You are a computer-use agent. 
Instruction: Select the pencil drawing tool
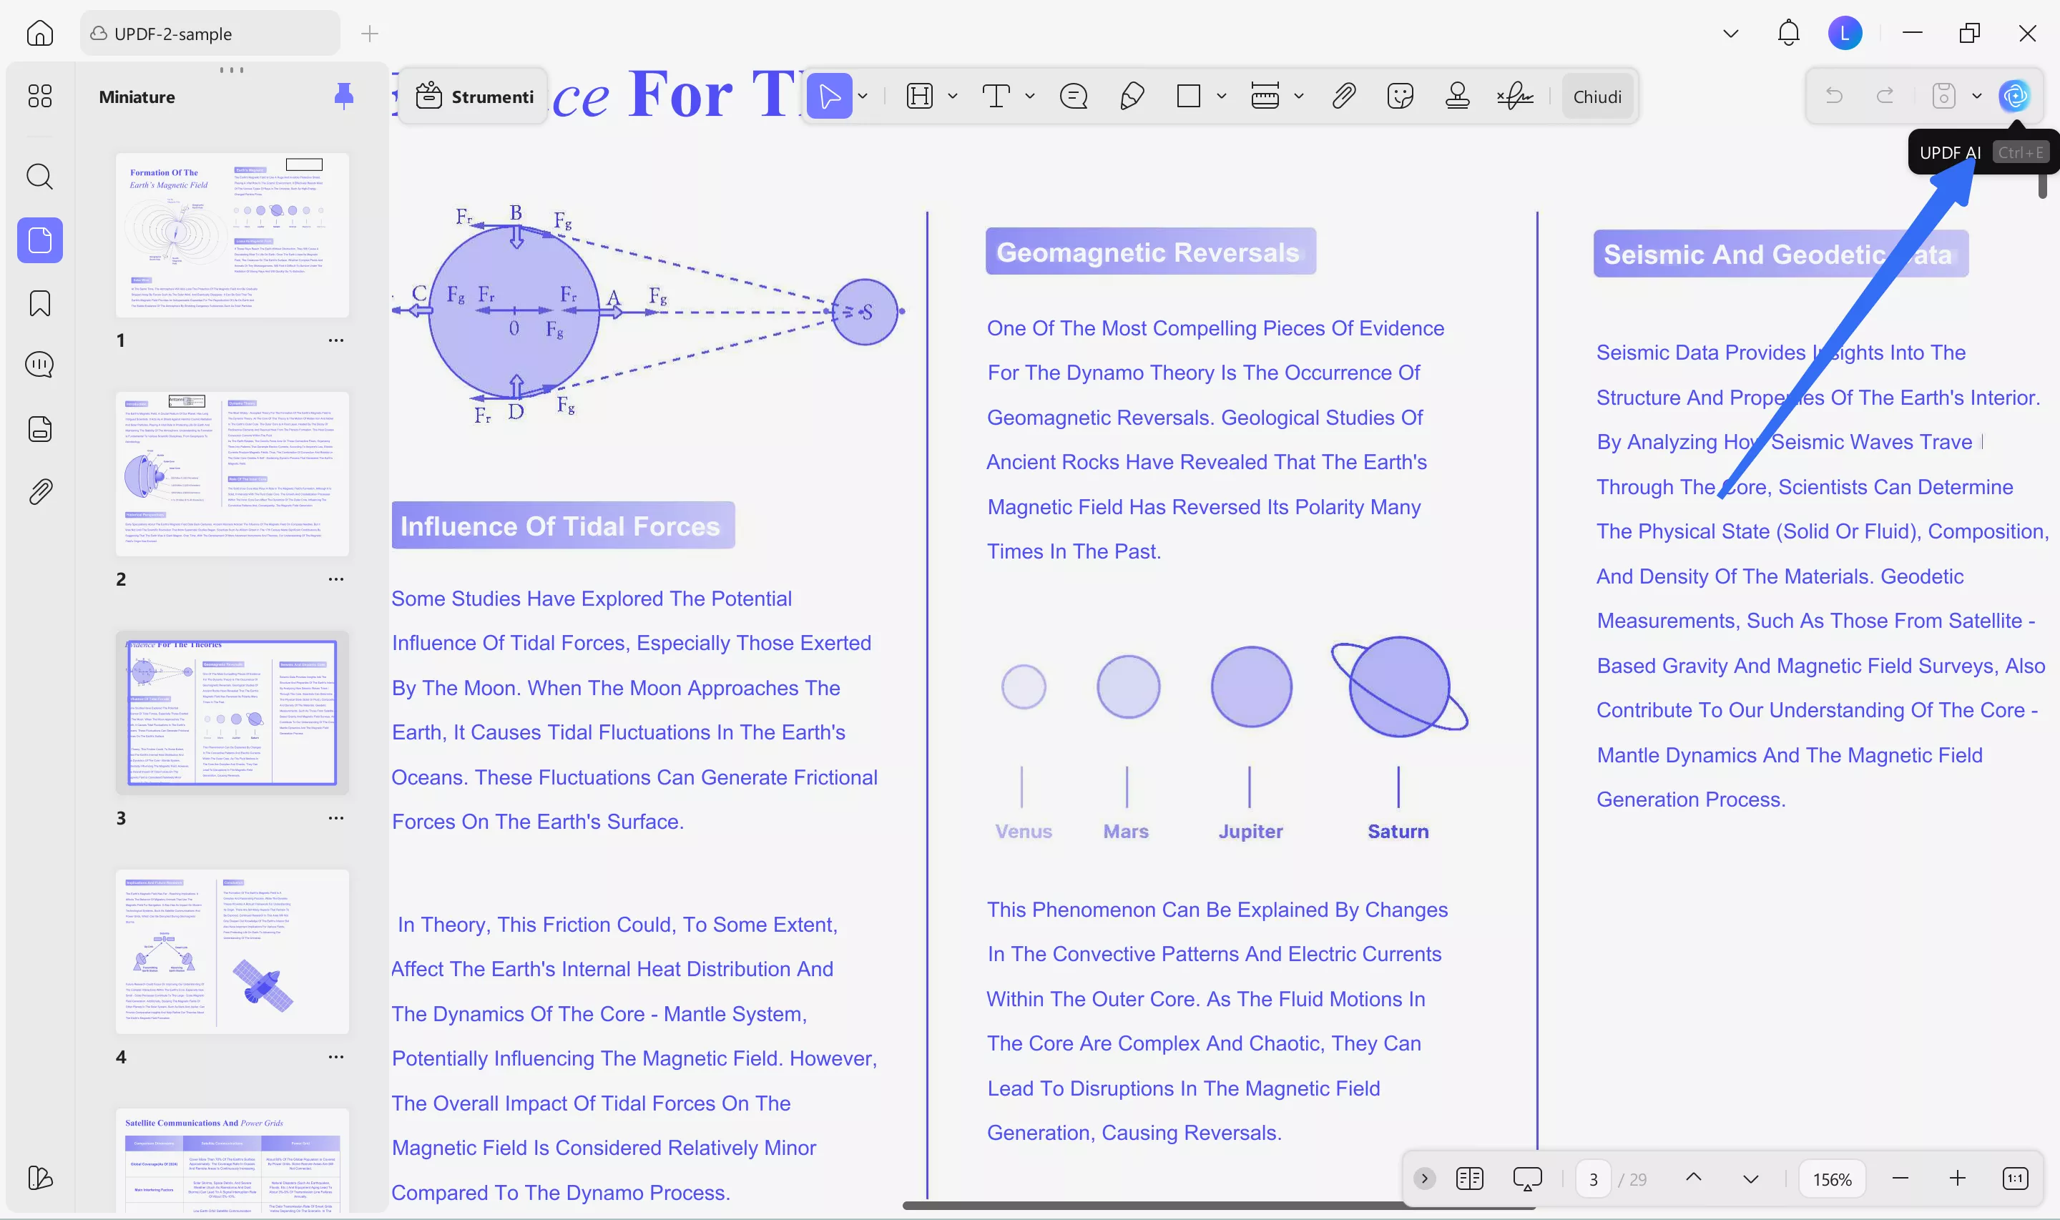(x=1132, y=97)
